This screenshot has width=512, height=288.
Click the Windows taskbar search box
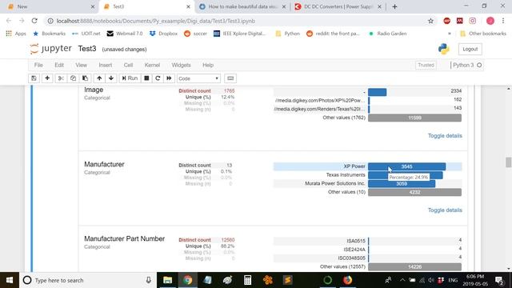click(88, 280)
